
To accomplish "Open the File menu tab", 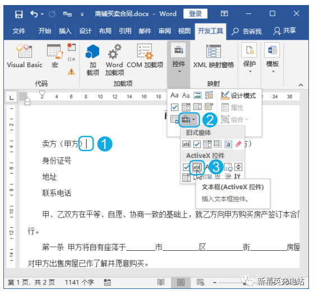I will click(19, 31).
